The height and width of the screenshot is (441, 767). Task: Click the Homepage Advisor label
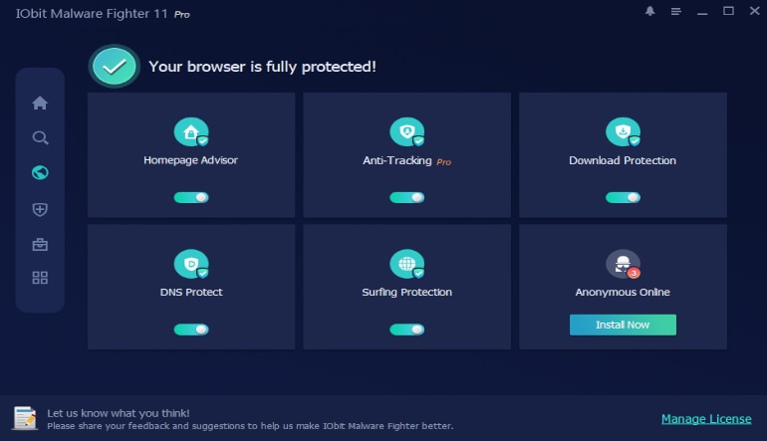coord(191,160)
